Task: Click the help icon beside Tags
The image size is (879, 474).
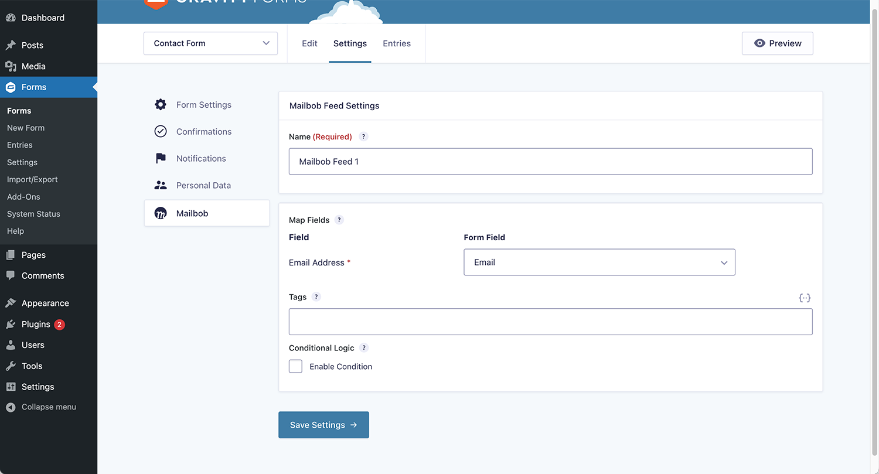Action: [316, 297]
